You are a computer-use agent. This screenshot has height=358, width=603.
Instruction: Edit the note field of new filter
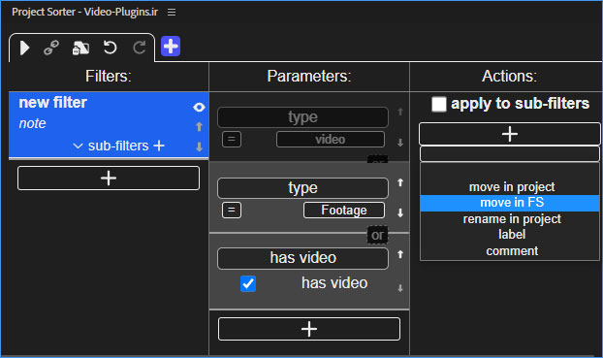point(32,123)
